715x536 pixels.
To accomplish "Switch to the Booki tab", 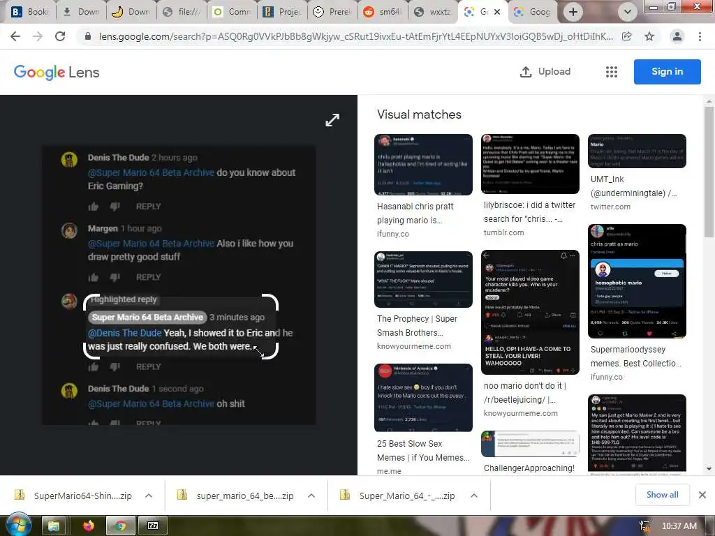I will coord(29,12).
